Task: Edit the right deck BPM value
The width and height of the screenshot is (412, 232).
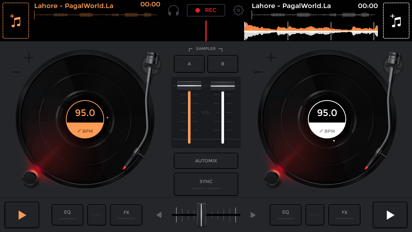Action: [327, 131]
